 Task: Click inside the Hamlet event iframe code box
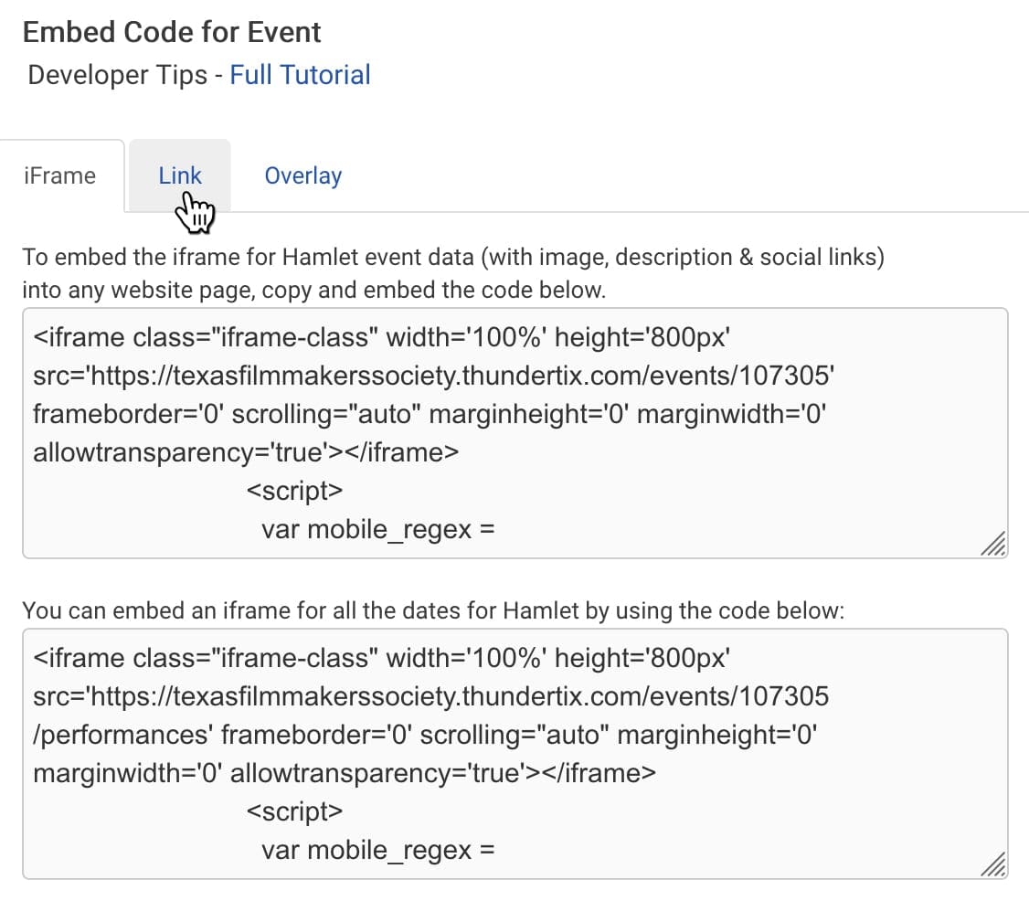[514, 432]
